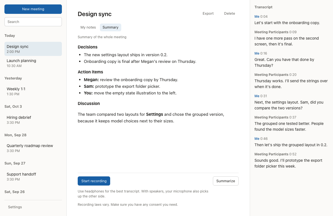This screenshot has width=333, height=216.
Task: Open the Hiring debrief meeting
Action: [33, 120]
